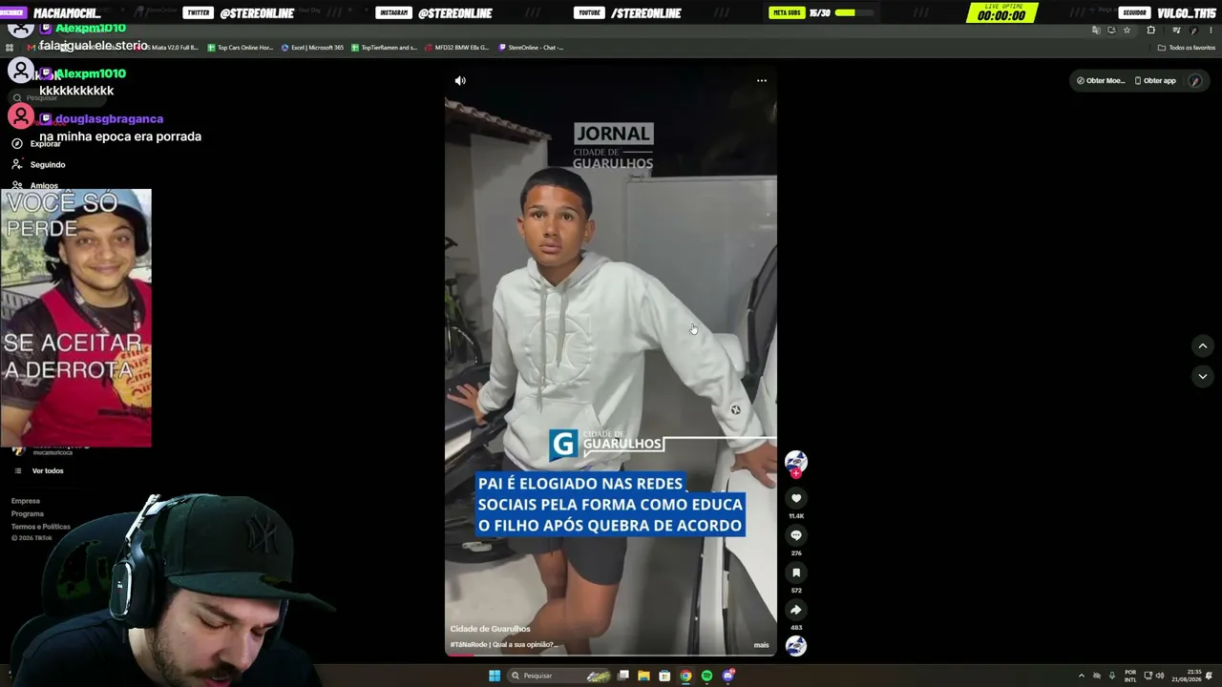Open Task View in the taskbar
This screenshot has width=1222, height=687.
(x=623, y=676)
